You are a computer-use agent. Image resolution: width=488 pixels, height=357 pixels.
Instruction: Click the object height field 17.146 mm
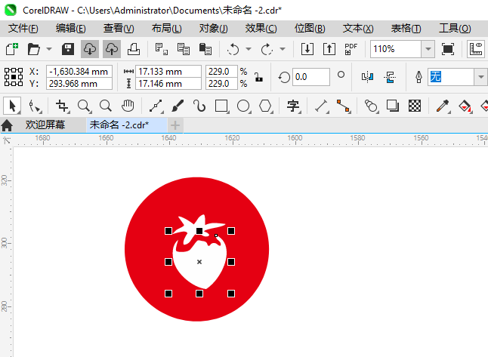click(168, 84)
